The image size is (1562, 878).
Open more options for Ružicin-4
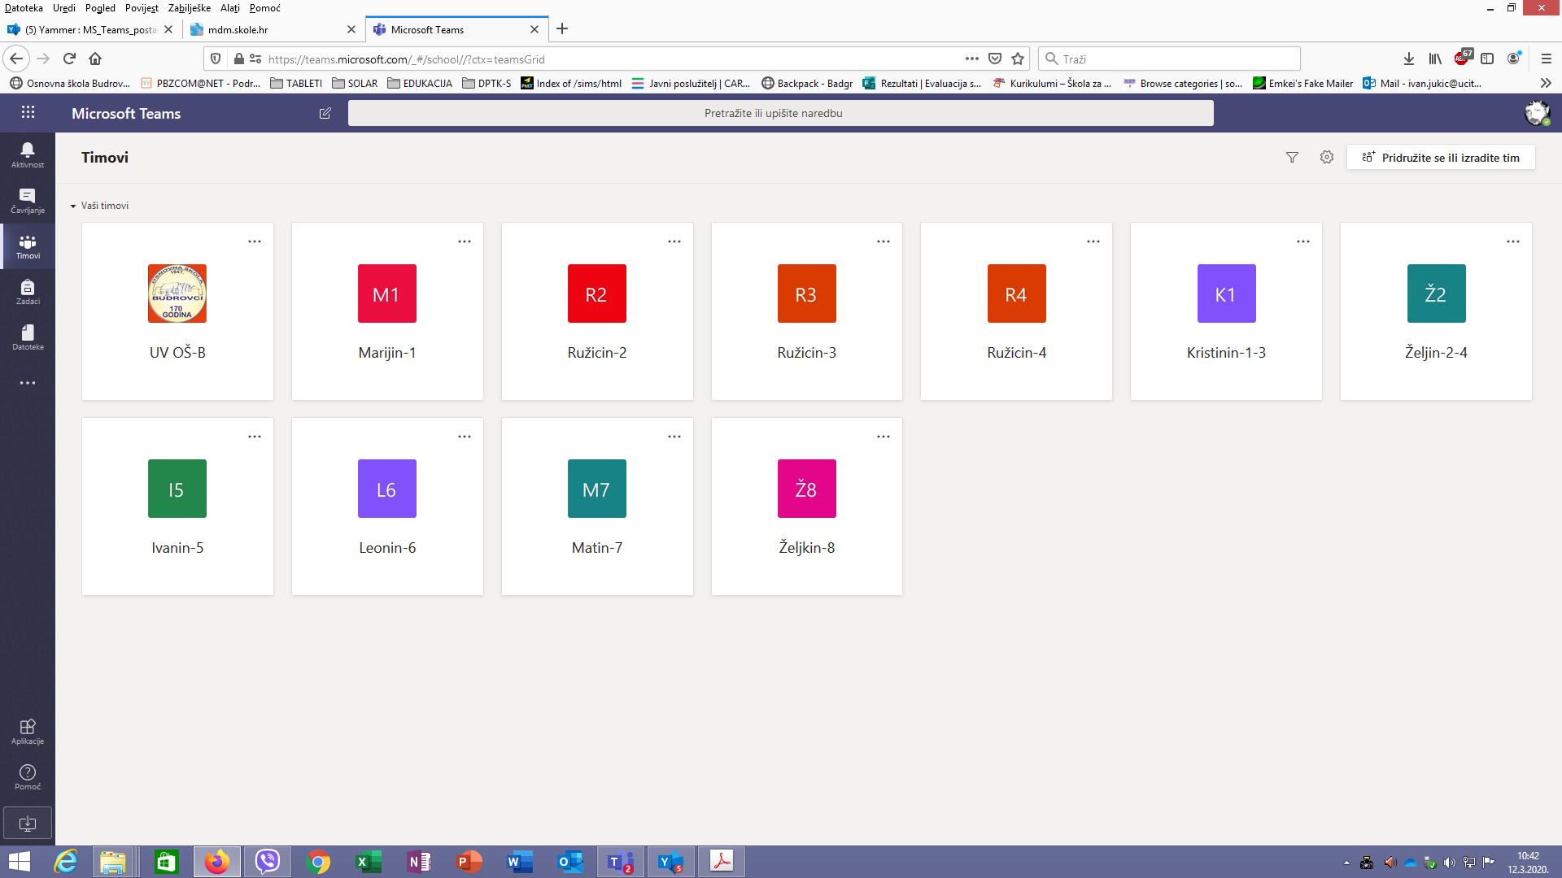point(1093,241)
